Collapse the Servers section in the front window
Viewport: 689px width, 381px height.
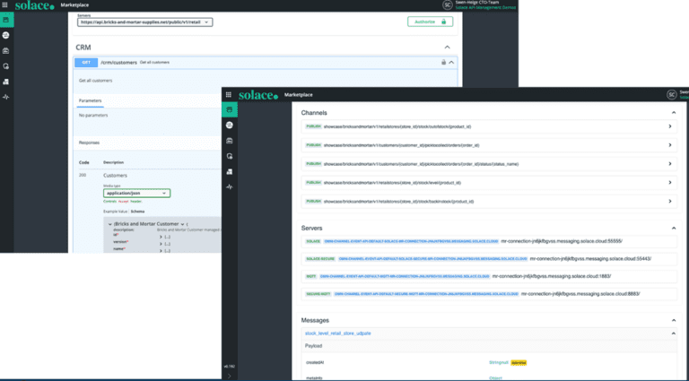[674, 229]
